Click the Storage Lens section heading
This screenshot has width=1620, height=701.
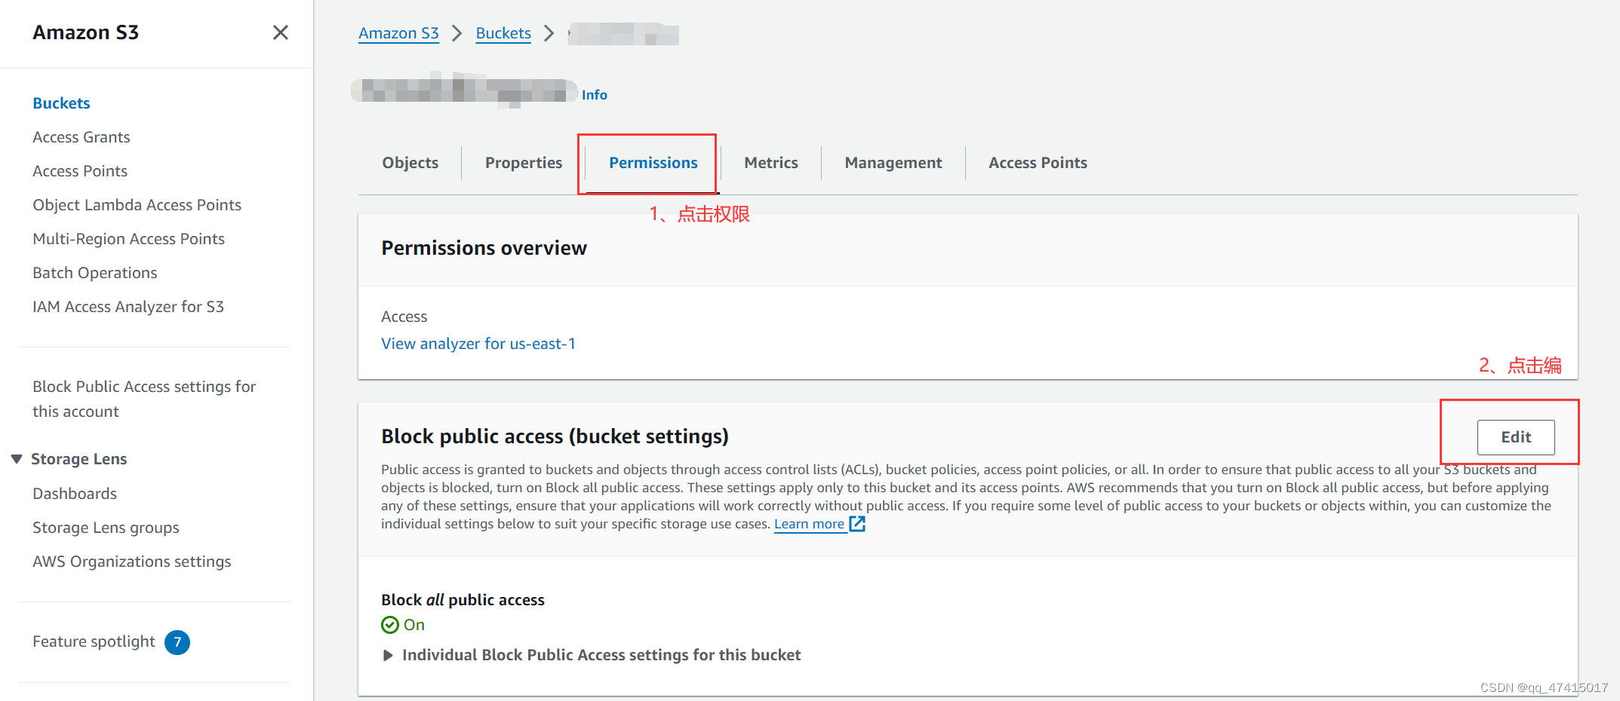click(x=78, y=459)
